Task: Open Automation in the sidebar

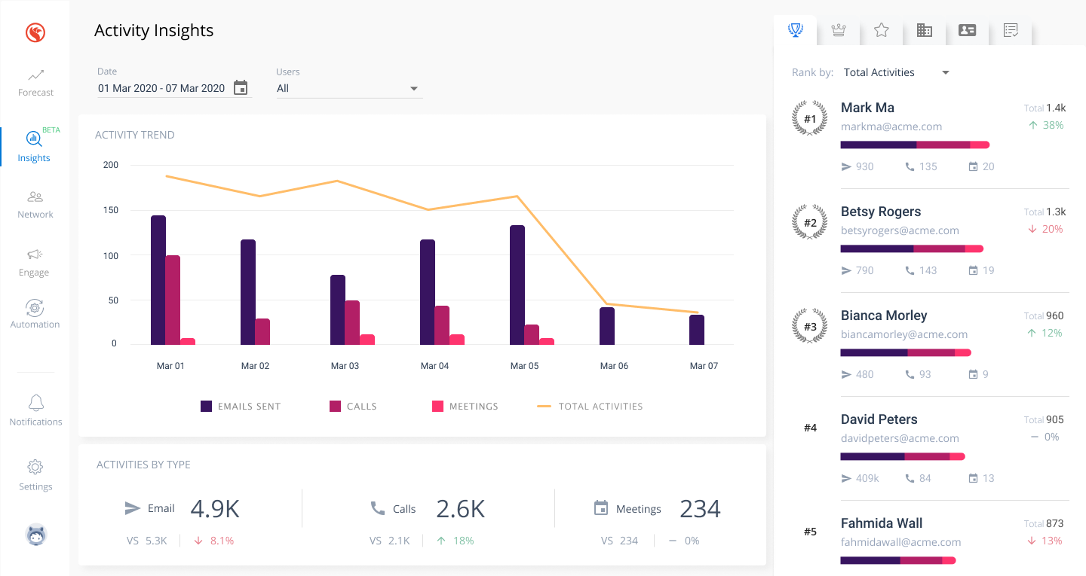Action: tap(35, 315)
